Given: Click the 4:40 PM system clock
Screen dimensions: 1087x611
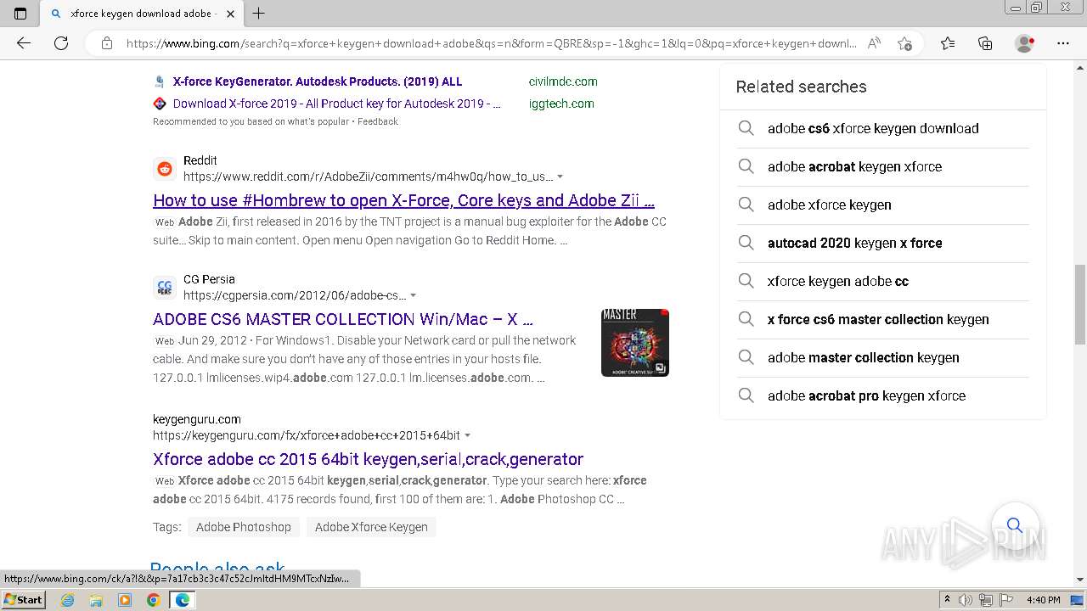Looking at the screenshot, I should (1043, 600).
